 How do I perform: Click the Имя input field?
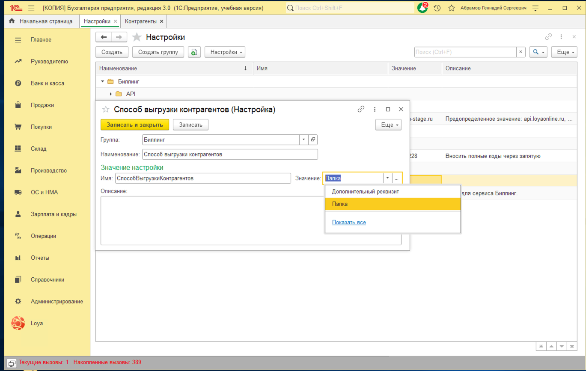coord(203,178)
